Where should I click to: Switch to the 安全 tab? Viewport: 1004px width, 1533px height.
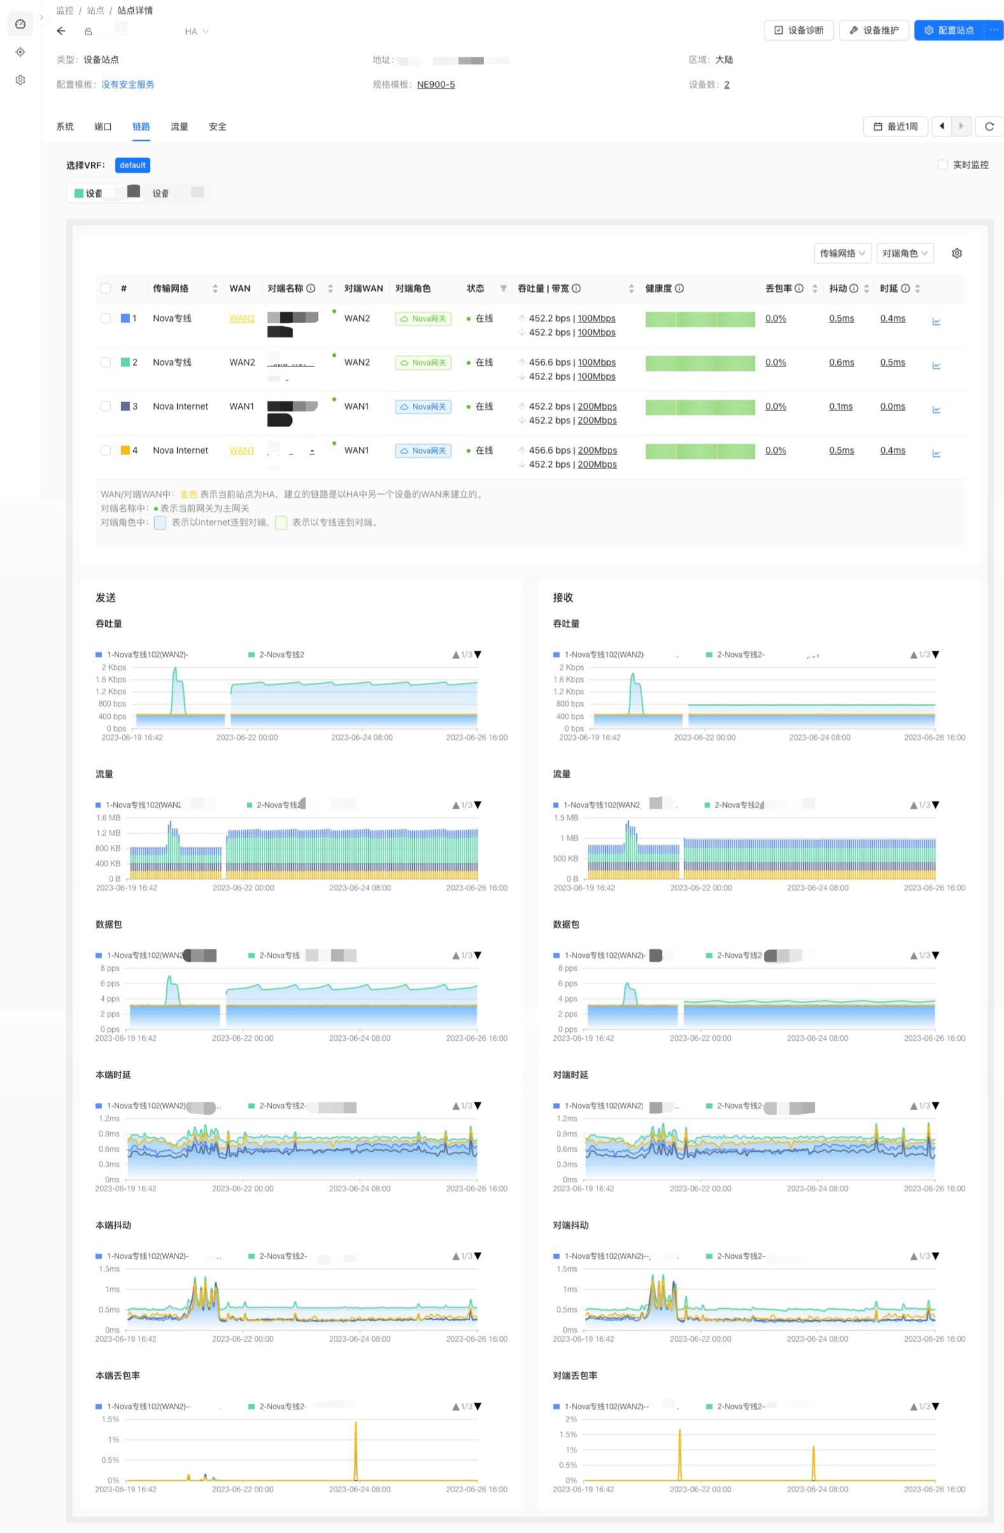pyautogui.click(x=217, y=127)
